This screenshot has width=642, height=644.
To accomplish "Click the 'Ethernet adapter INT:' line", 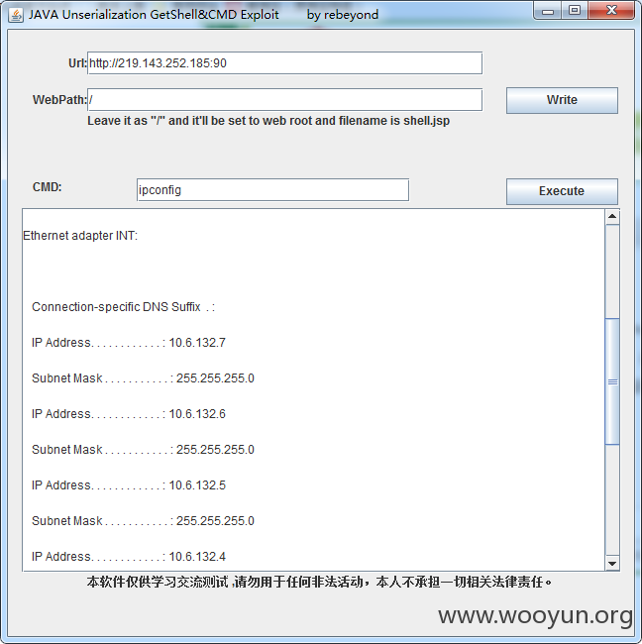I will click(x=80, y=236).
